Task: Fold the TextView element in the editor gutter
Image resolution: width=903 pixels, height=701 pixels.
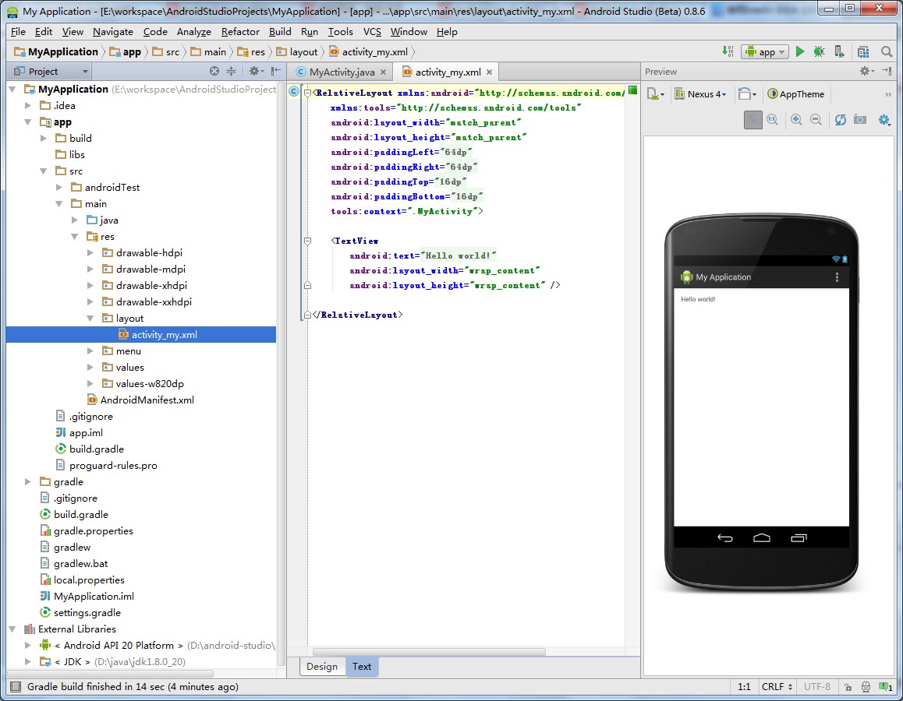Action: click(x=307, y=241)
